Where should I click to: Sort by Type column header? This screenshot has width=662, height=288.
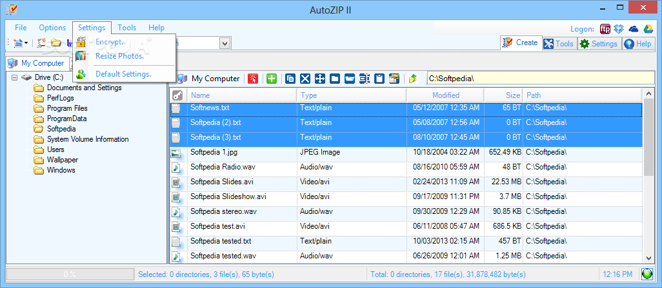click(352, 95)
